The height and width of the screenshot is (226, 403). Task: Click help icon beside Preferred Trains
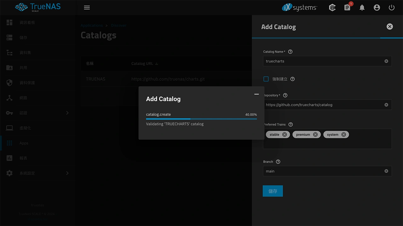coord(291,125)
